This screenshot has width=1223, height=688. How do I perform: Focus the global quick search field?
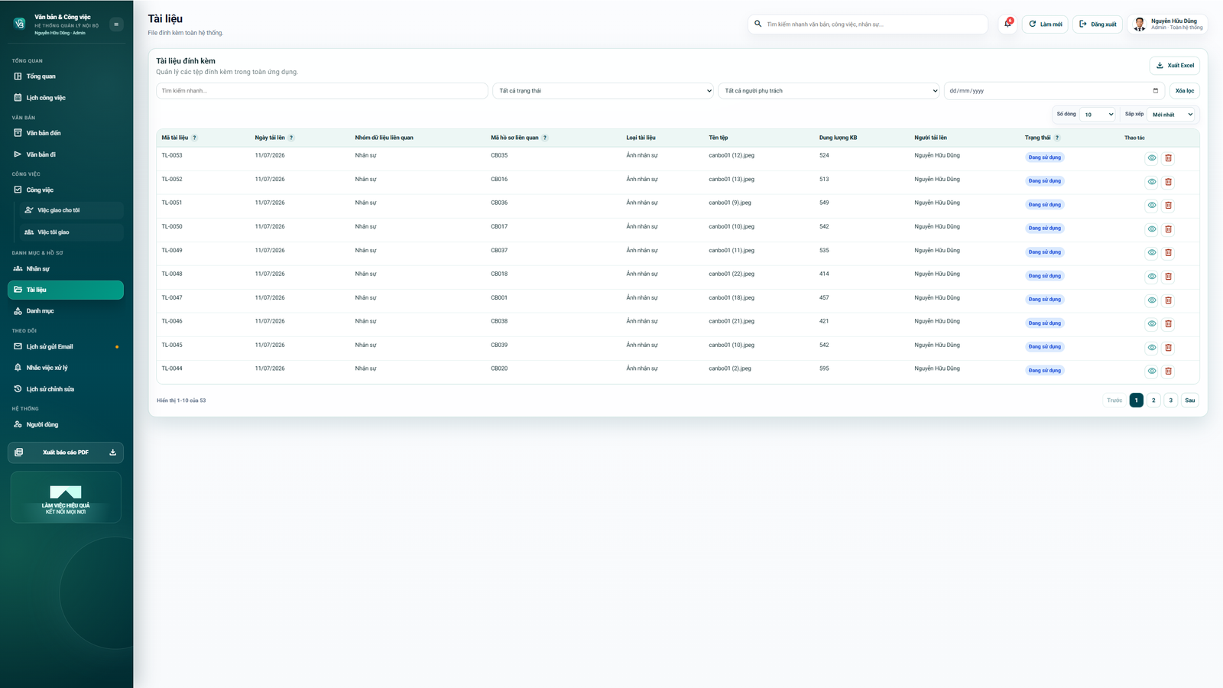click(868, 24)
